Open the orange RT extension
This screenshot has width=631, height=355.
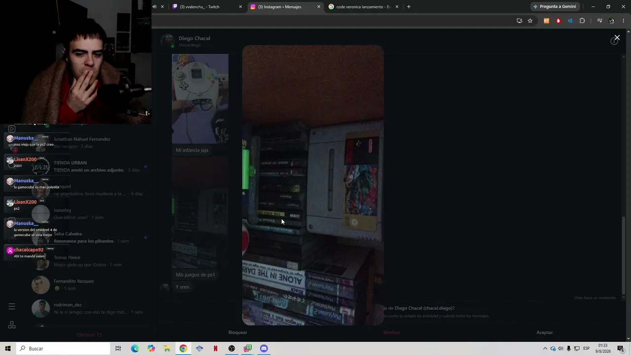click(x=546, y=21)
